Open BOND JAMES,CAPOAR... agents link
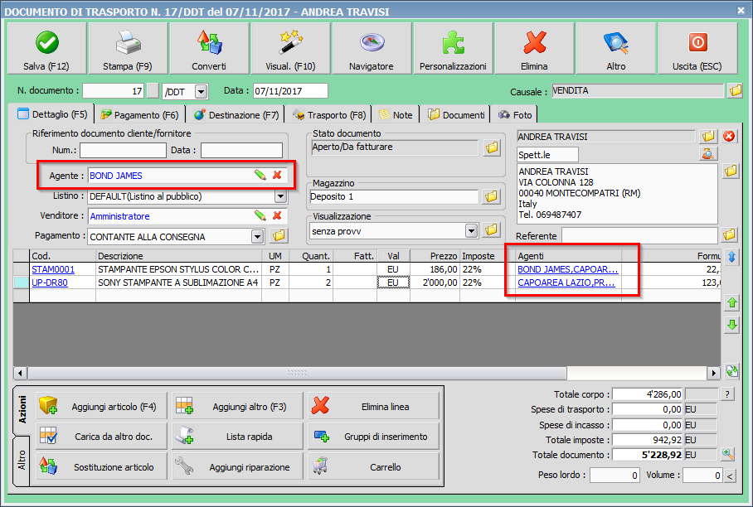The image size is (753, 507). [567, 269]
